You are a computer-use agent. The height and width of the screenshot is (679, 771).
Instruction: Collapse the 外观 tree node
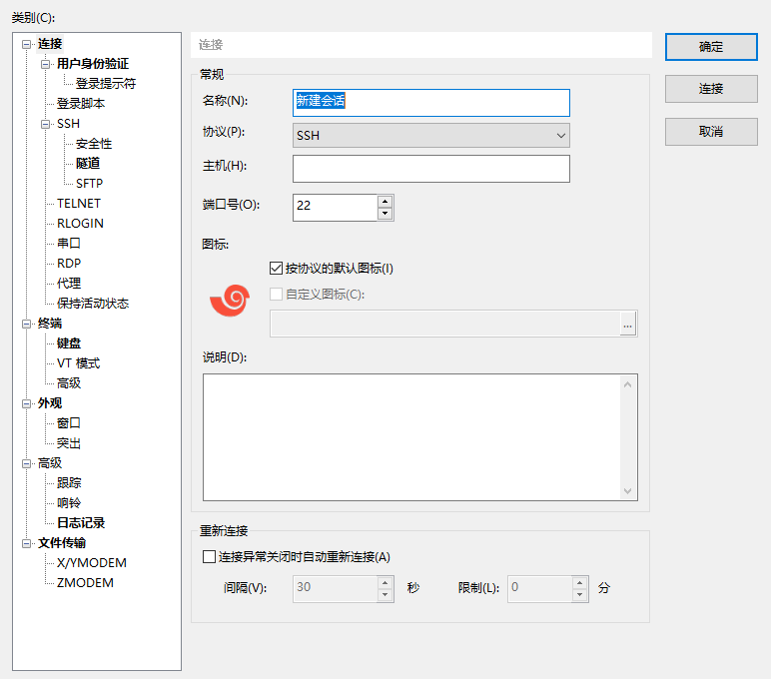[27, 403]
